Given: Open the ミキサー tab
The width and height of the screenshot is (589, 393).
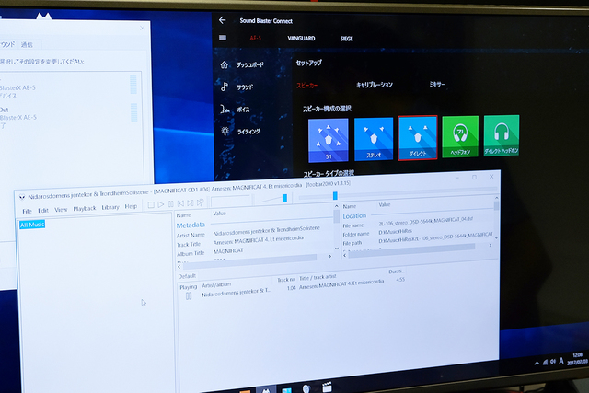Looking at the screenshot, I should pos(437,84).
